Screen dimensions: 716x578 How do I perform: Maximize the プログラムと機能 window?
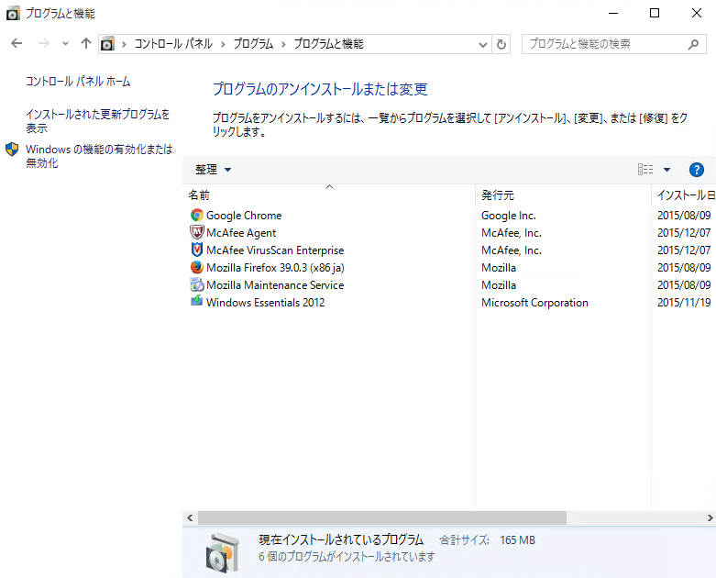pyautogui.click(x=655, y=13)
